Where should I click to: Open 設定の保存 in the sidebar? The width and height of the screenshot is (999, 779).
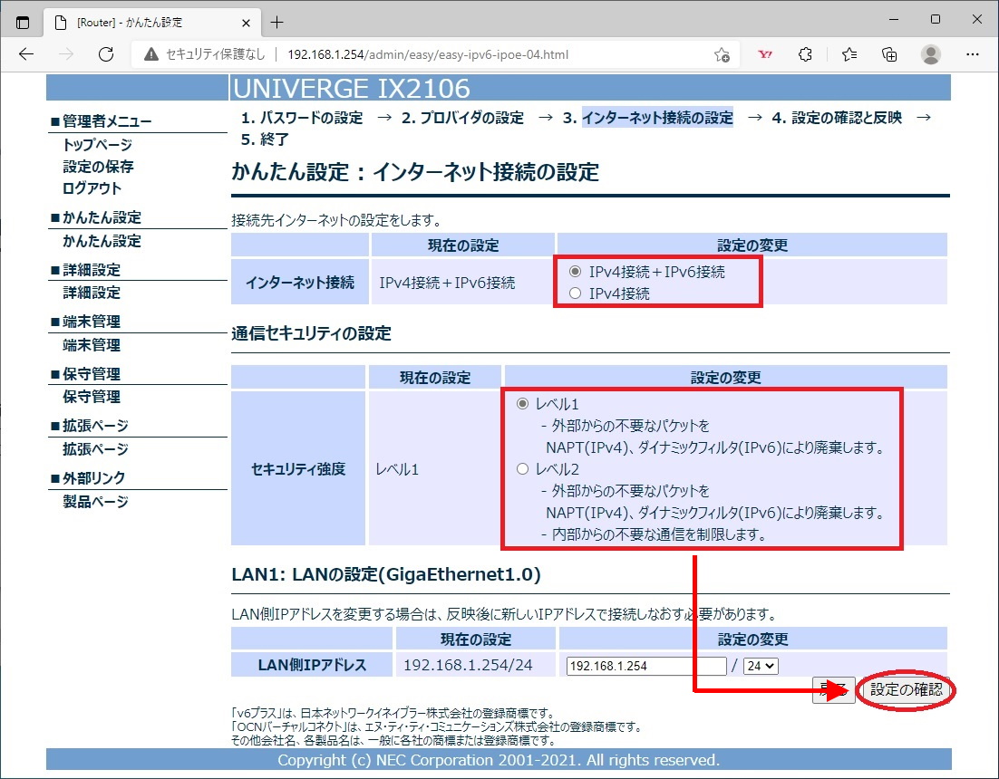coord(98,167)
